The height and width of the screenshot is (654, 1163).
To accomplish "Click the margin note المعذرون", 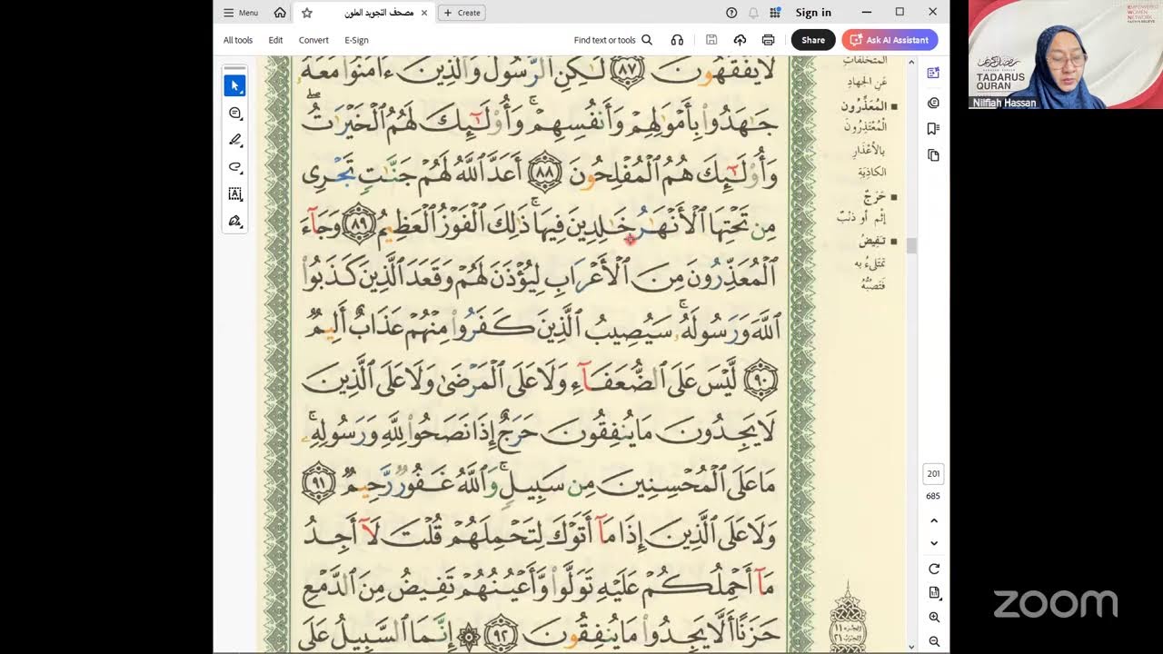I will pos(863,106).
